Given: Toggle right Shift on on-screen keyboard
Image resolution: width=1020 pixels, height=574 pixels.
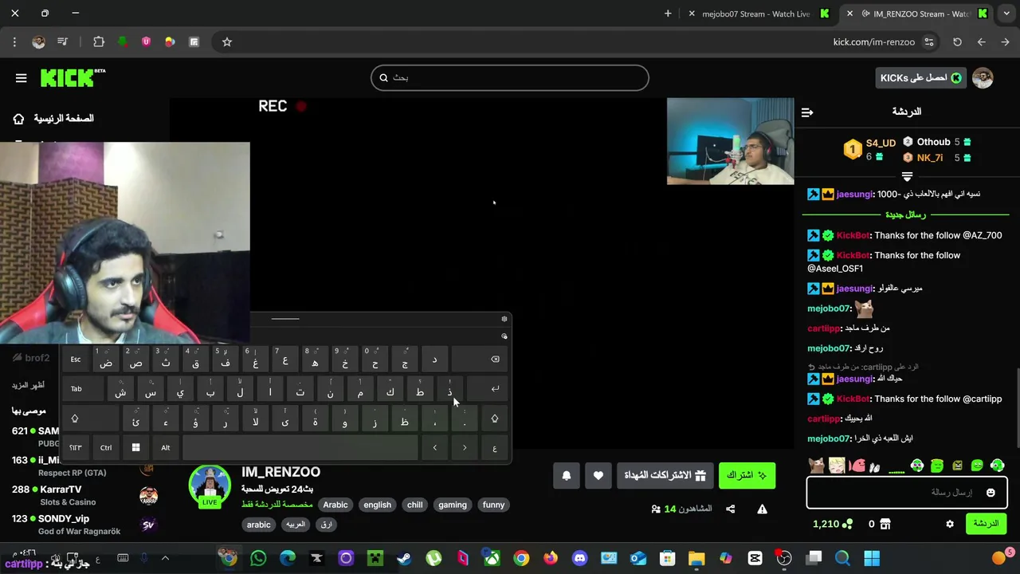Looking at the screenshot, I should pyautogui.click(x=494, y=419).
